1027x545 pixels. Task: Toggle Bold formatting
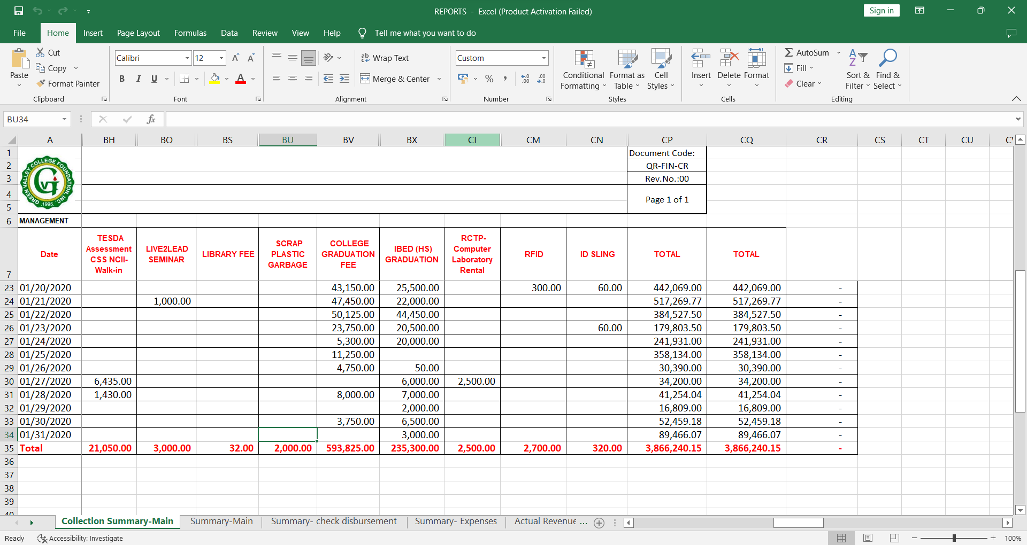pos(122,79)
